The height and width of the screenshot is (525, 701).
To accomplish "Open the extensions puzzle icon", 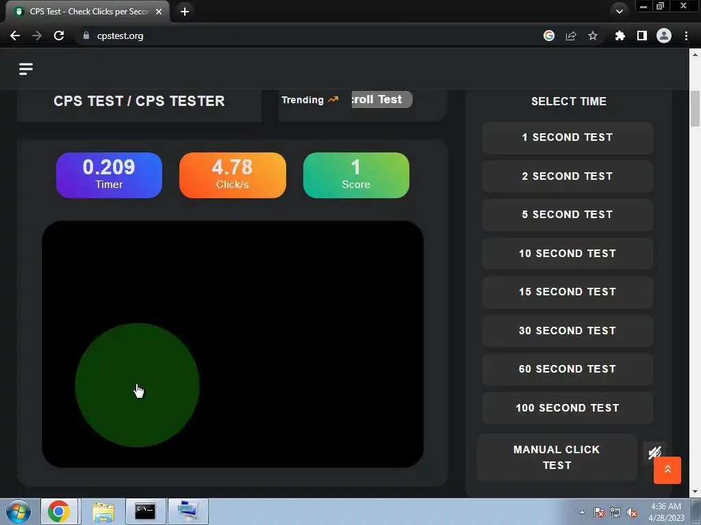I will [620, 36].
